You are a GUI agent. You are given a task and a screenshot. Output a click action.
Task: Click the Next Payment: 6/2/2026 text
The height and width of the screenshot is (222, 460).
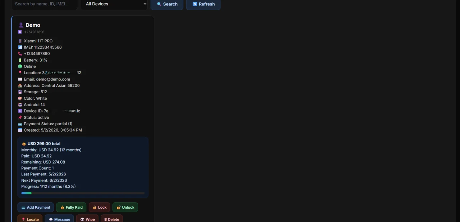[x=44, y=180]
